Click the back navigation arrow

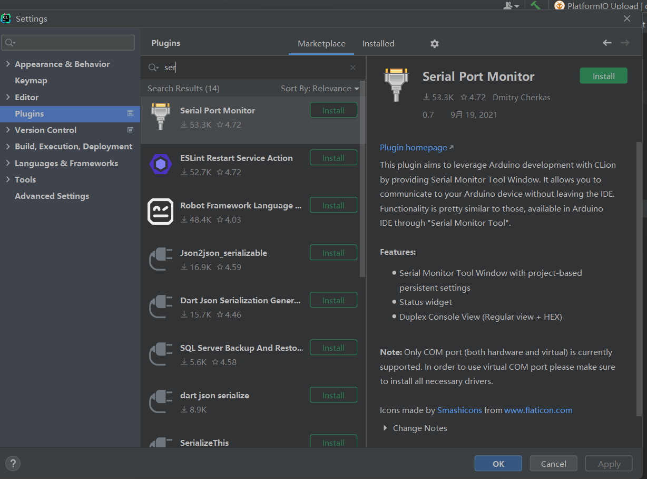(x=607, y=43)
